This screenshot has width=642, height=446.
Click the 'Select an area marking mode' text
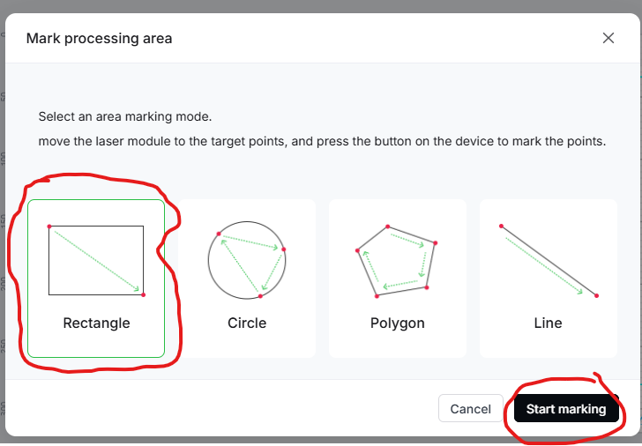click(125, 116)
